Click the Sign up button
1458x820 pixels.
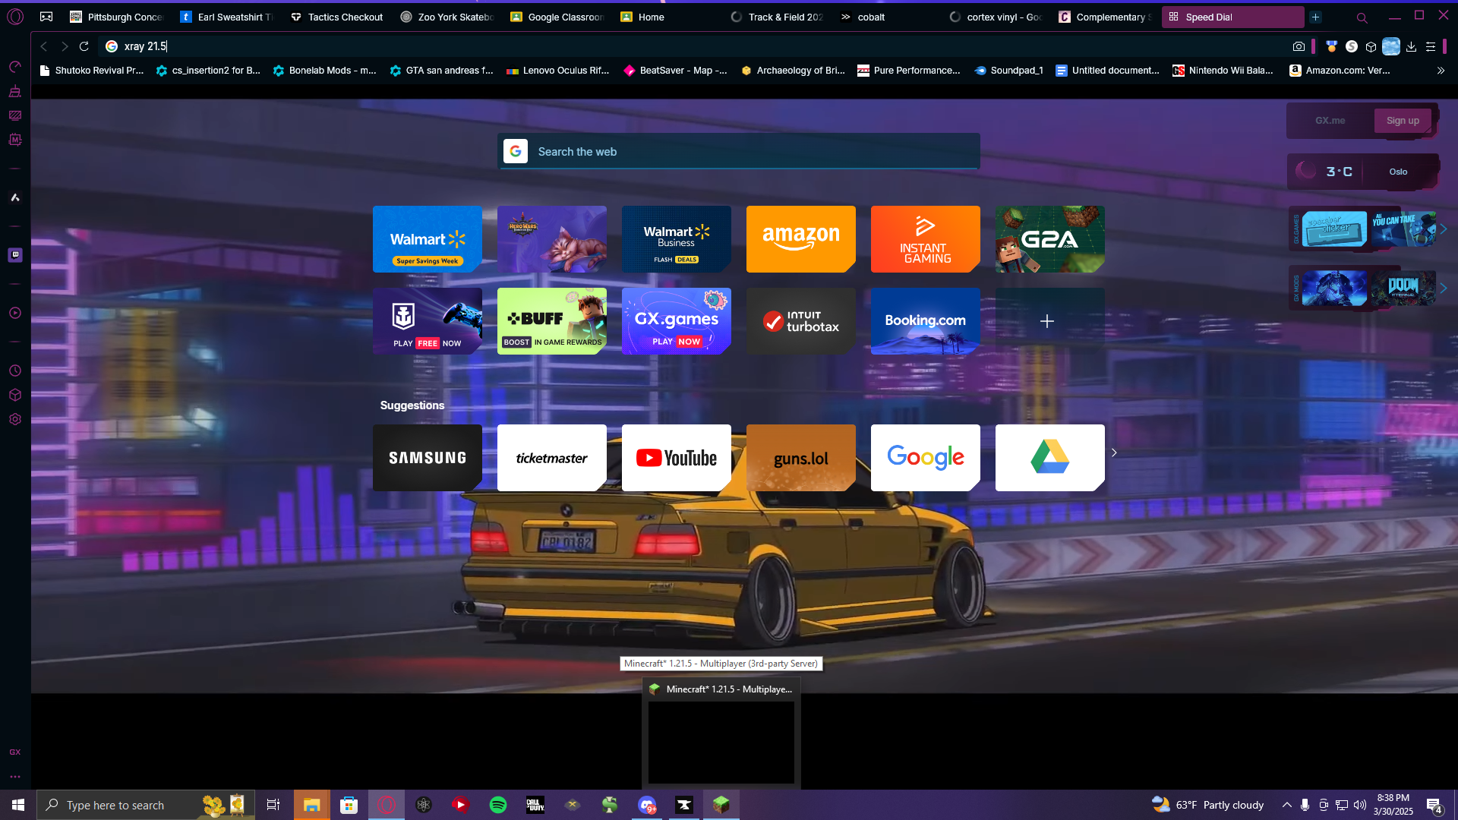click(1402, 121)
